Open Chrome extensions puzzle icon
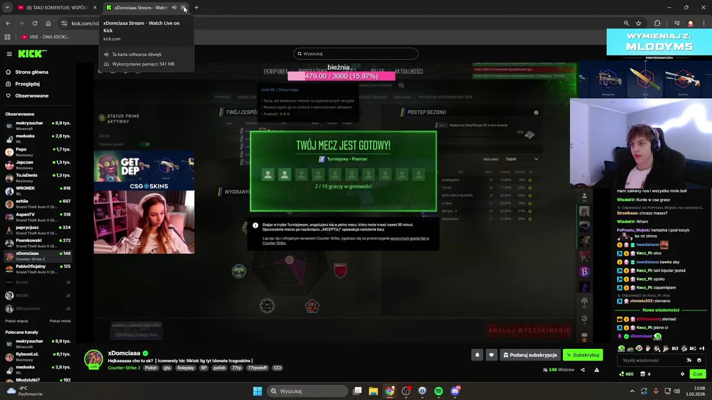Image resolution: width=712 pixels, height=400 pixels. 657,23
